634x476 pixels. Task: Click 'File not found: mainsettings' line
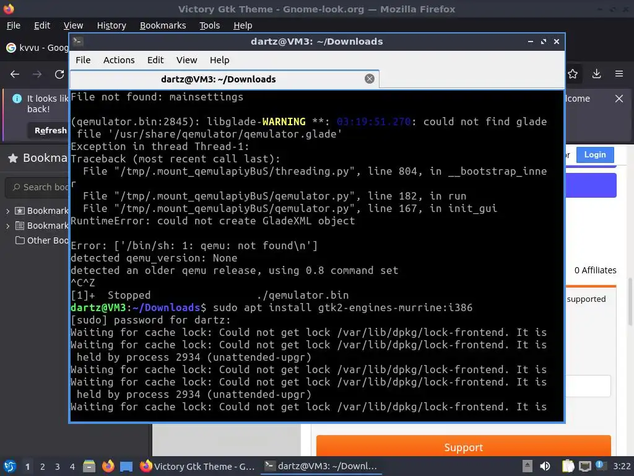[x=157, y=97]
